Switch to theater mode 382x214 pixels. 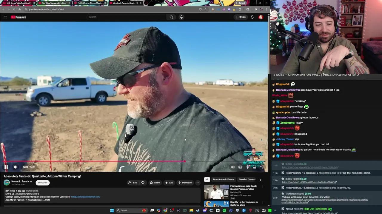click(x=255, y=167)
